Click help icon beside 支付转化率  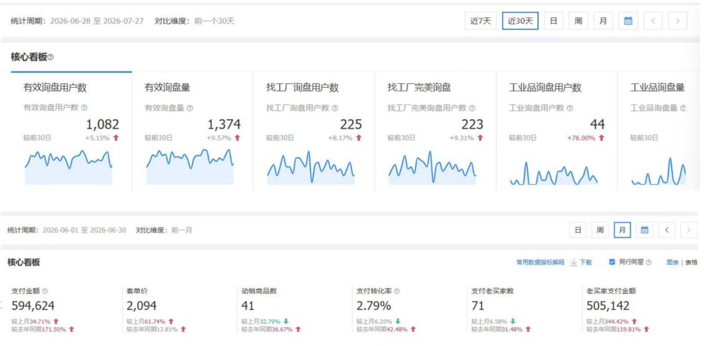click(x=396, y=291)
